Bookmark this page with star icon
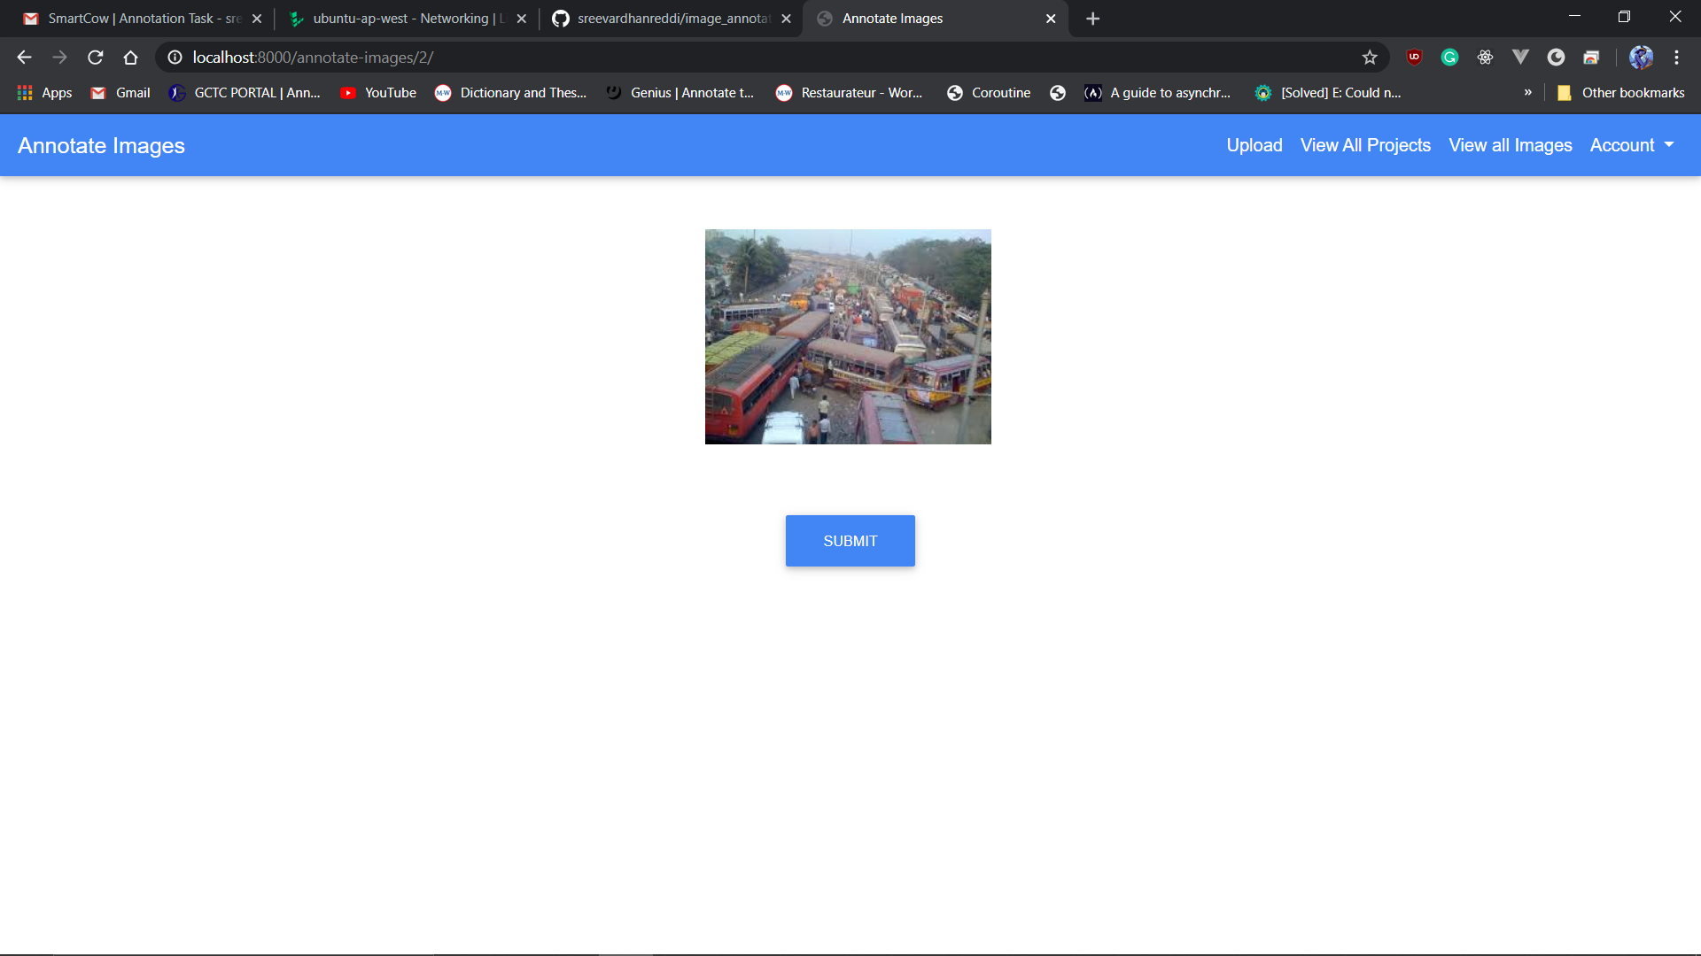Viewport: 1701px width, 956px height. [1370, 58]
